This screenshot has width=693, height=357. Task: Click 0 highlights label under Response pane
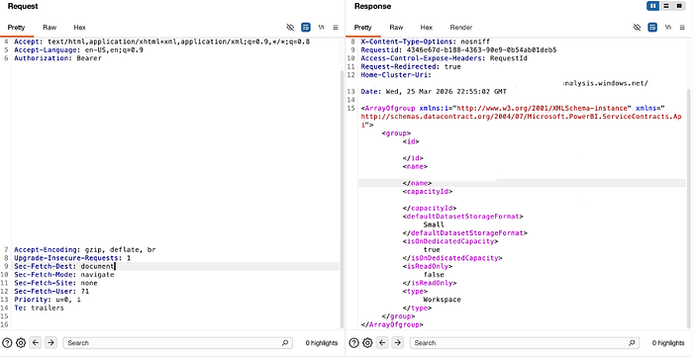668,343
